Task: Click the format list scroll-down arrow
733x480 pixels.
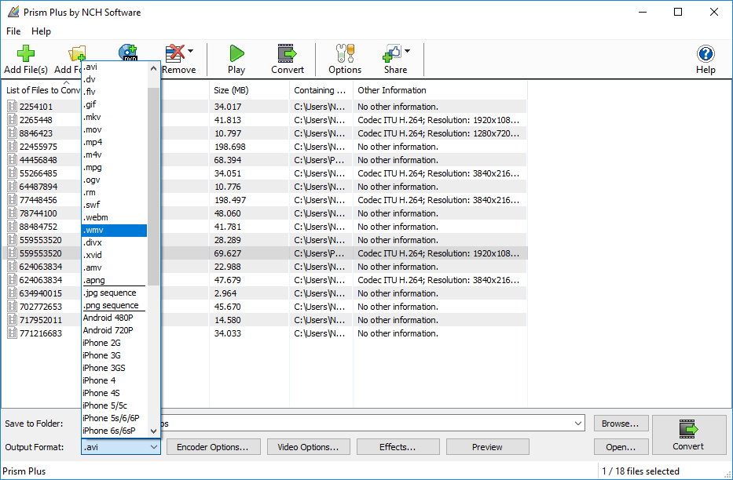Action: [153, 431]
